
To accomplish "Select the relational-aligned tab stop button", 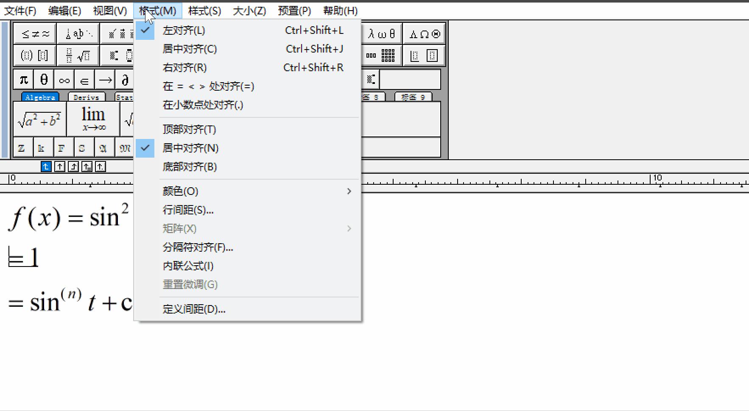I will click(x=87, y=167).
